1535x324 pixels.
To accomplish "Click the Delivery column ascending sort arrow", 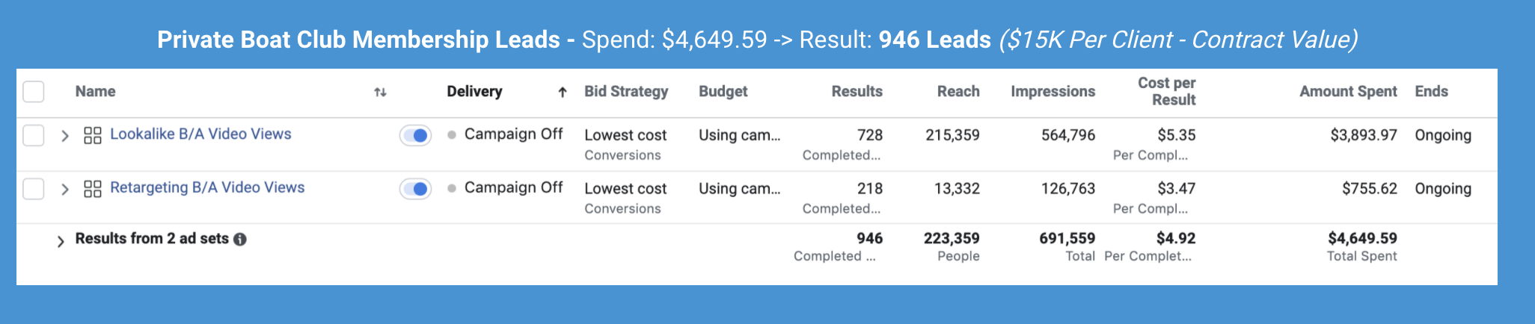I will tap(562, 93).
